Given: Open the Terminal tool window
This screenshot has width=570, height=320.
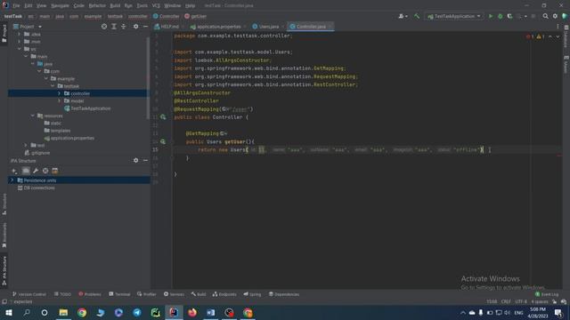Looking at the screenshot, I should click(119, 294).
